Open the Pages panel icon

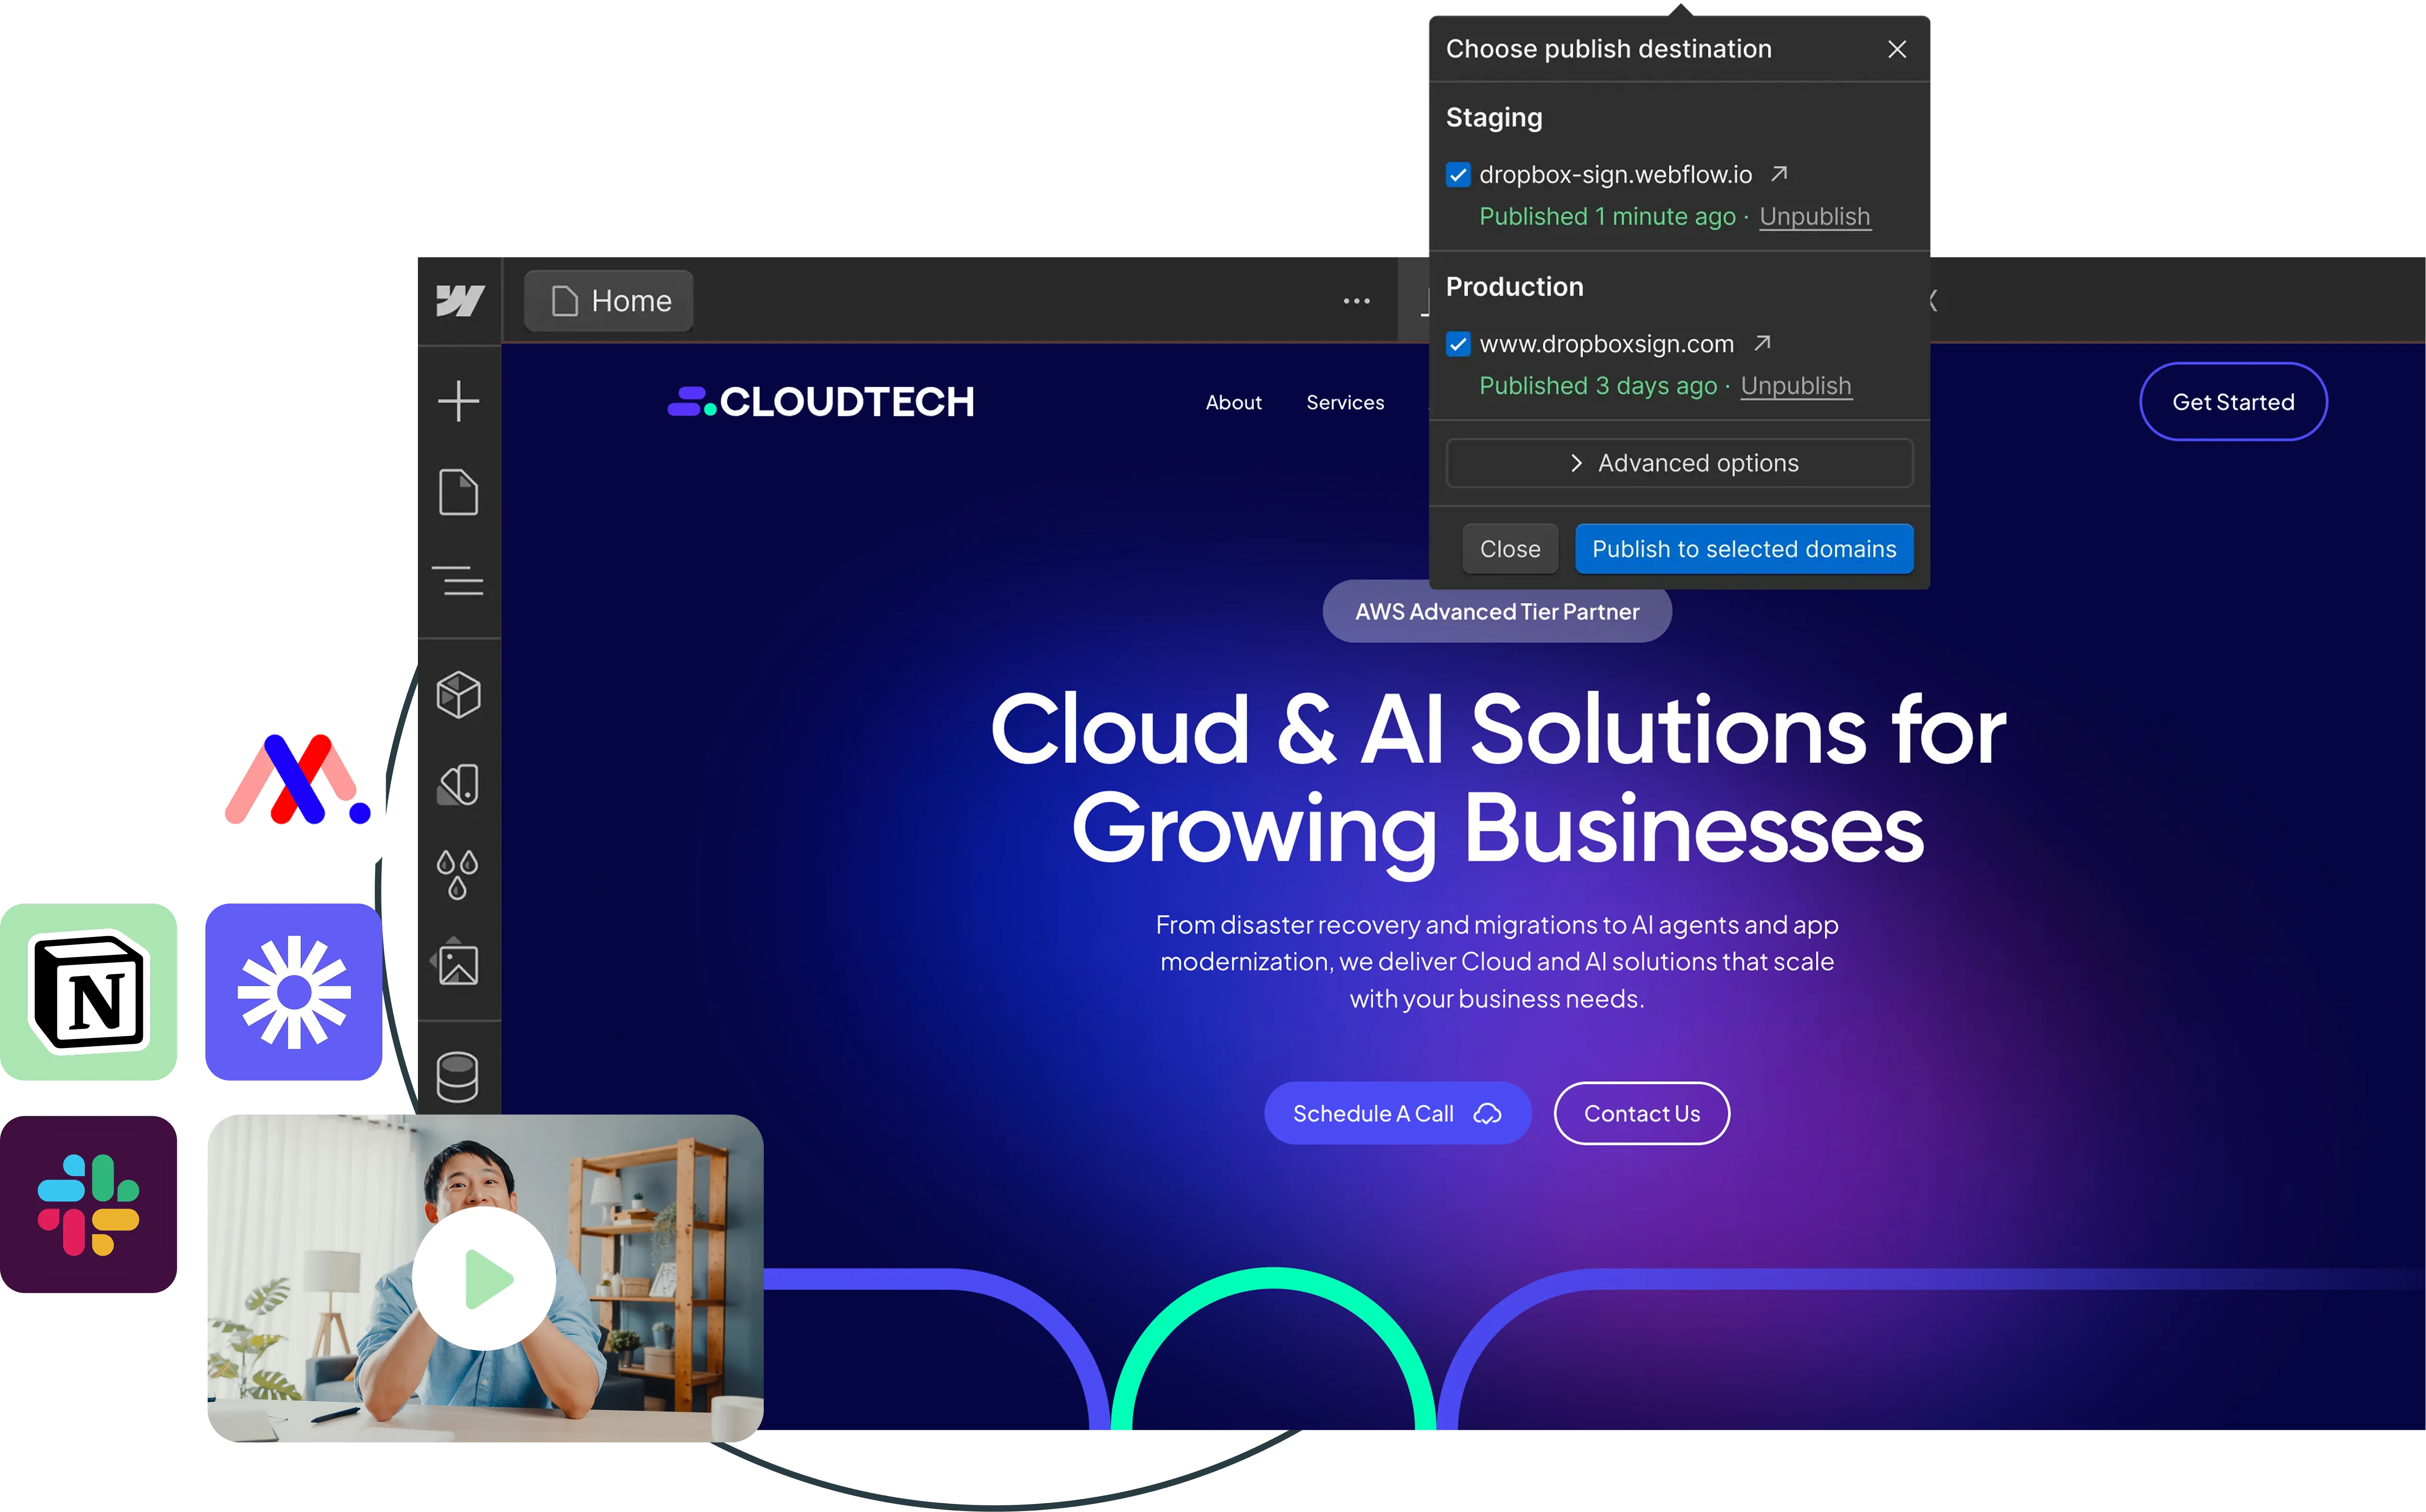click(x=459, y=492)
